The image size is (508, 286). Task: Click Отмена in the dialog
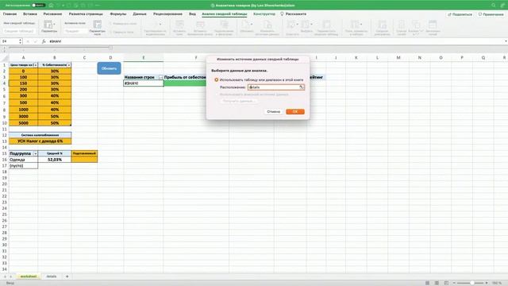(x=273, y=111)
